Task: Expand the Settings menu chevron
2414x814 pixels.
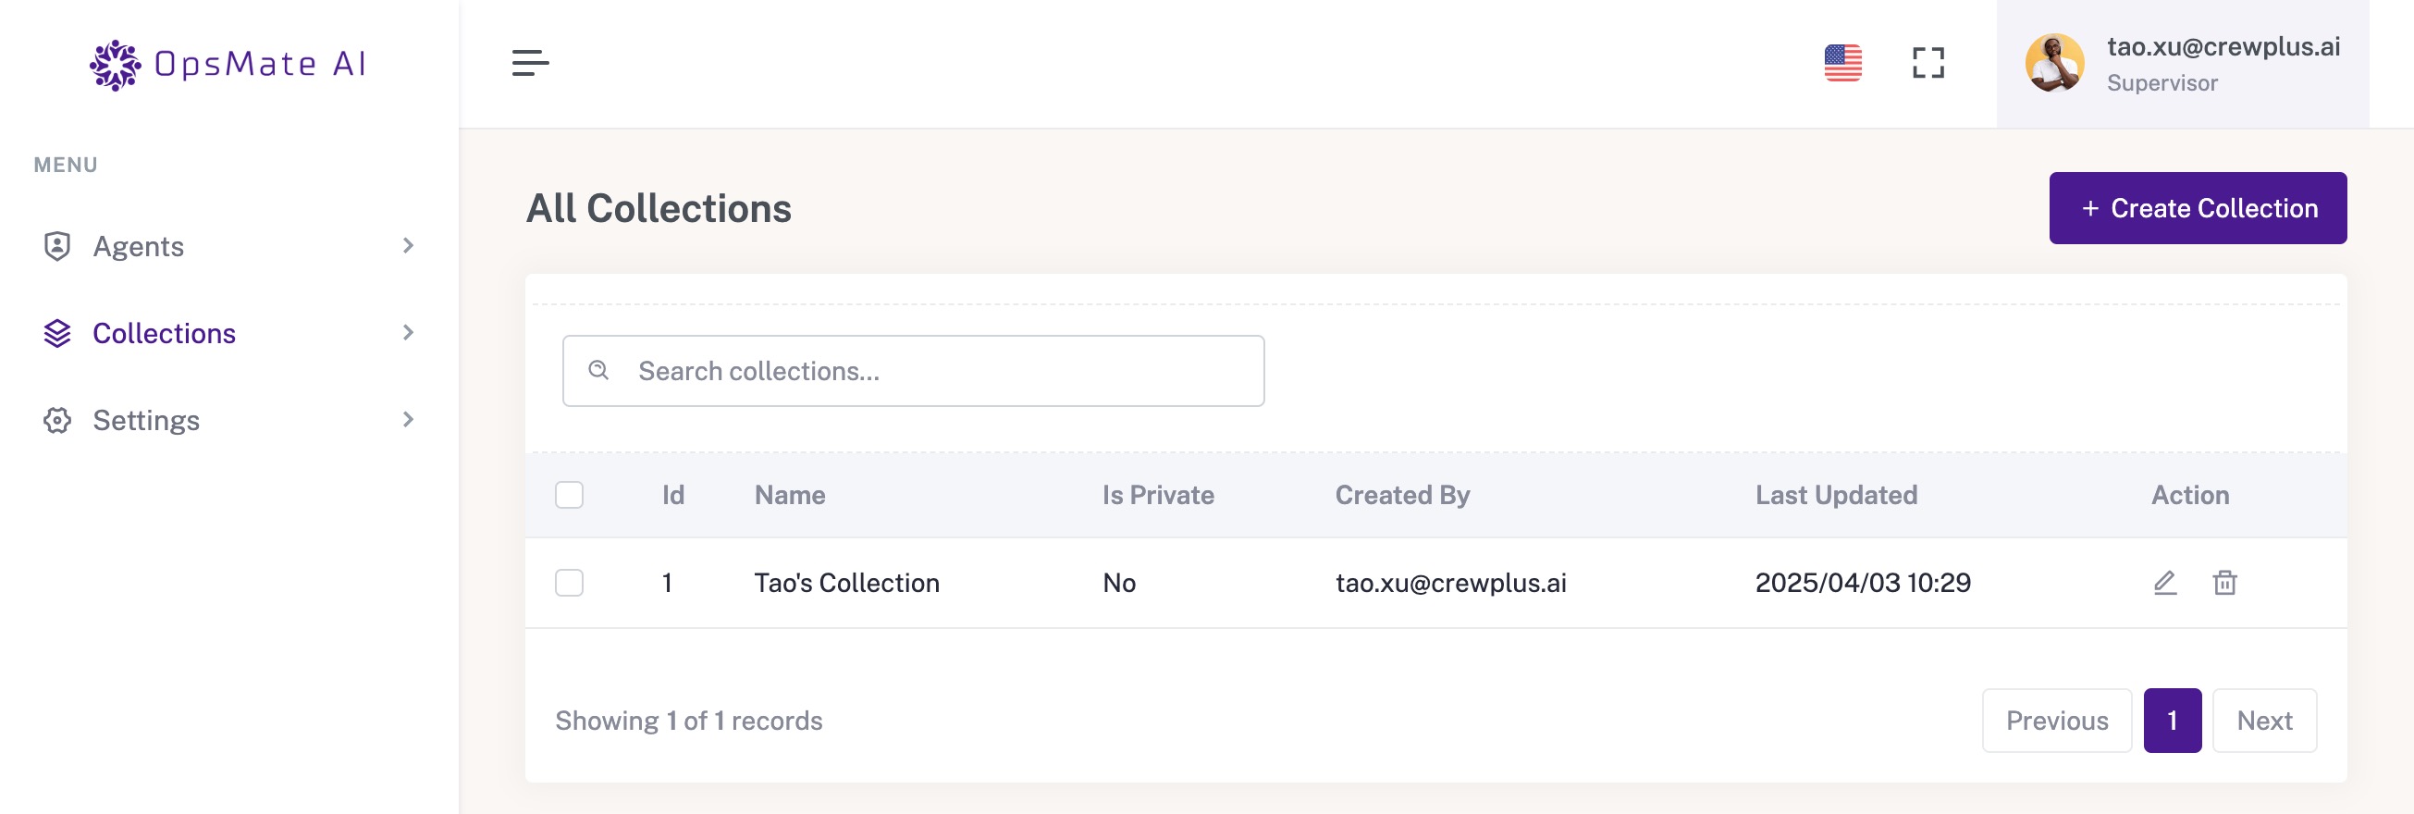Action: click(x=408, y=420)
